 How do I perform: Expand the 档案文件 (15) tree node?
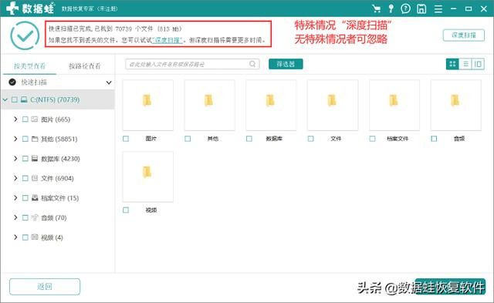click(x=15, y=198)
